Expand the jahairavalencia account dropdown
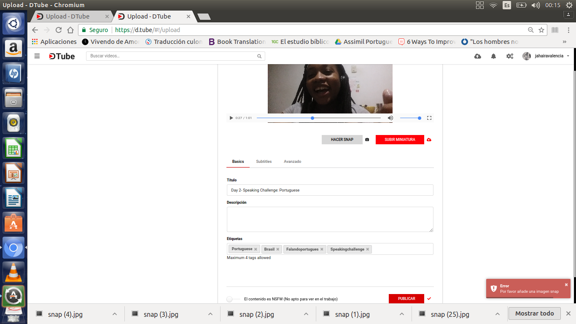Screen dimensions: 576x324 pos(568,56)
